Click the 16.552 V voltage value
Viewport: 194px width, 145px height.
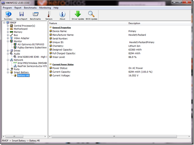133,76
